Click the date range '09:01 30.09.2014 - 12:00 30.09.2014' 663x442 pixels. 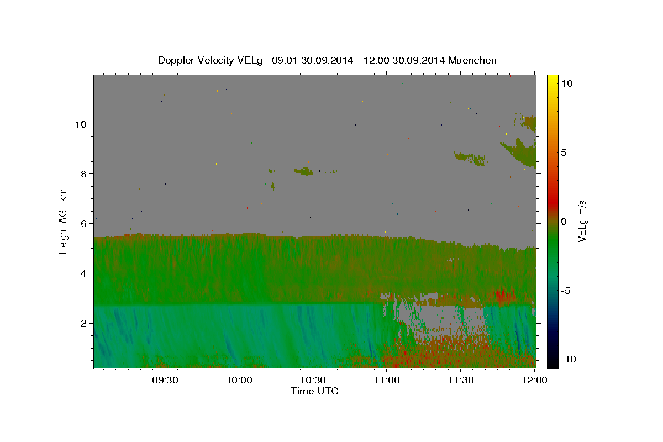tap(359, 60)
